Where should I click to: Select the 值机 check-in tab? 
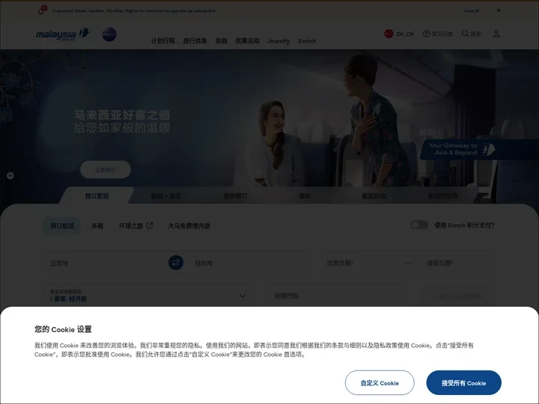(305, 196)
